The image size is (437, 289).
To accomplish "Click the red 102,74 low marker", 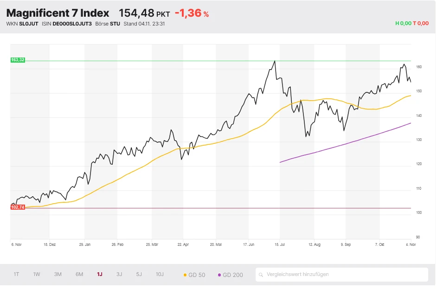I will [x=19, y=207].
